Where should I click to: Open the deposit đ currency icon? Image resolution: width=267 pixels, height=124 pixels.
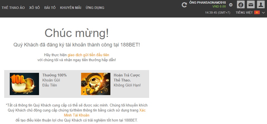pyautogui.click(x=241, y=4)
